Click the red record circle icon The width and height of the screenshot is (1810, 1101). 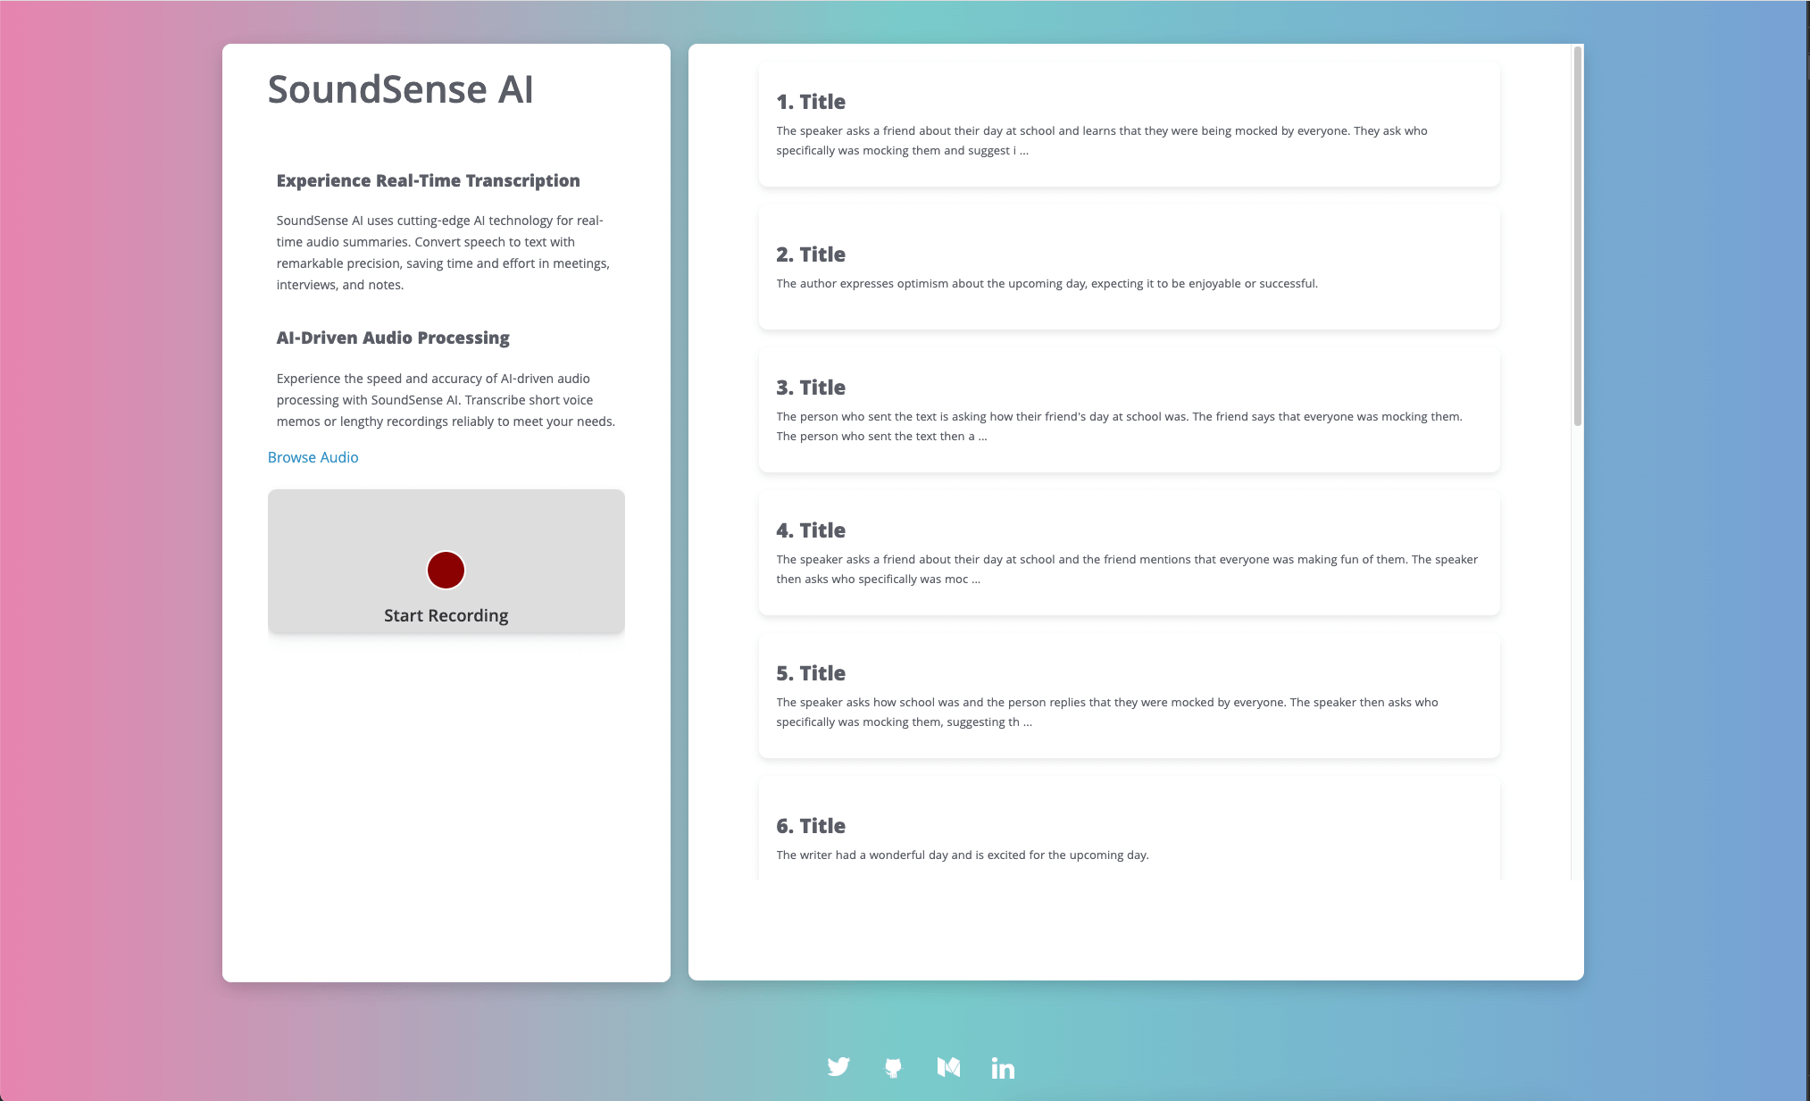(446, 570)
